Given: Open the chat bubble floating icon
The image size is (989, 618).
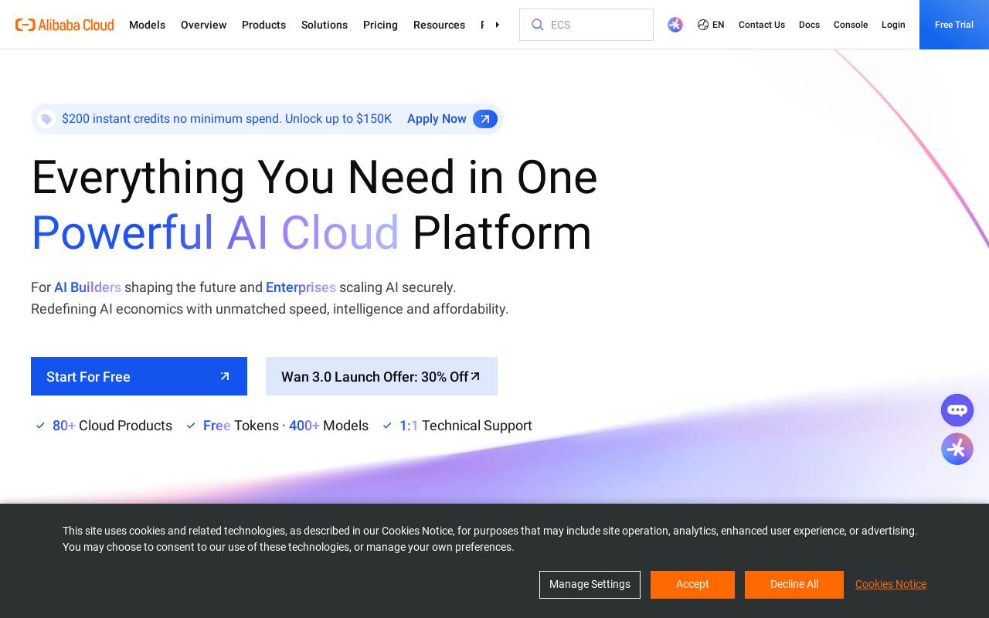Looking at the screenshot, I should [957, 410].
